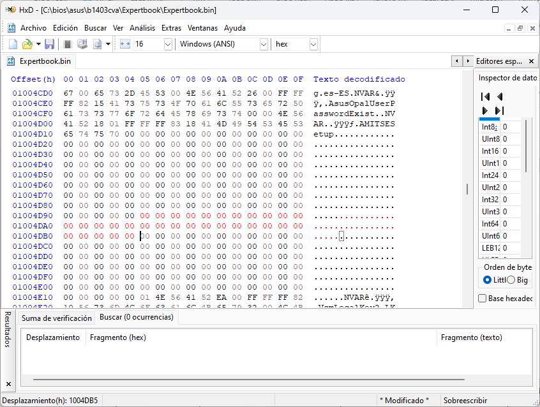Open disk image icon in toolbar

[98, 44]
